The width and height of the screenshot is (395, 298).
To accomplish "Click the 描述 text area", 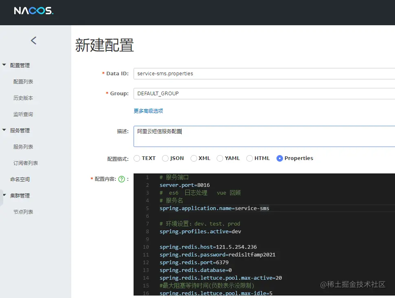I will point(264,136).
